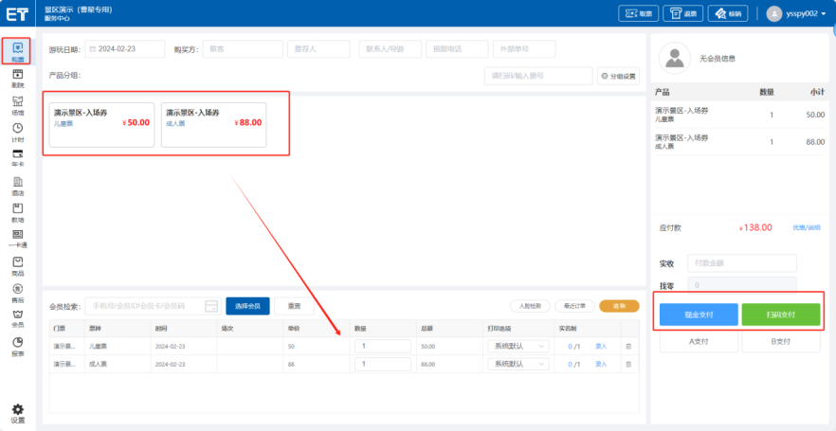Delete the 儿童票 row with trash icon

click(627, 347)
